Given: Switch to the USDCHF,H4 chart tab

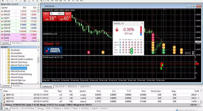Looking at the screenshot, I should 60,87.
